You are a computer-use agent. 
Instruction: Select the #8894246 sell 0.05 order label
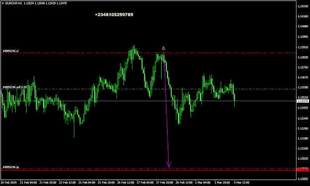pos(15,87)
